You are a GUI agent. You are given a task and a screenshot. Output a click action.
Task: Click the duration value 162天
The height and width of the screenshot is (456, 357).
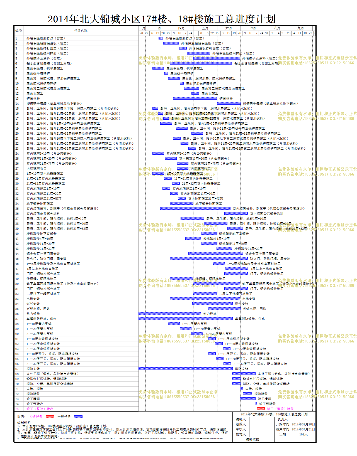tap(303, 434)
